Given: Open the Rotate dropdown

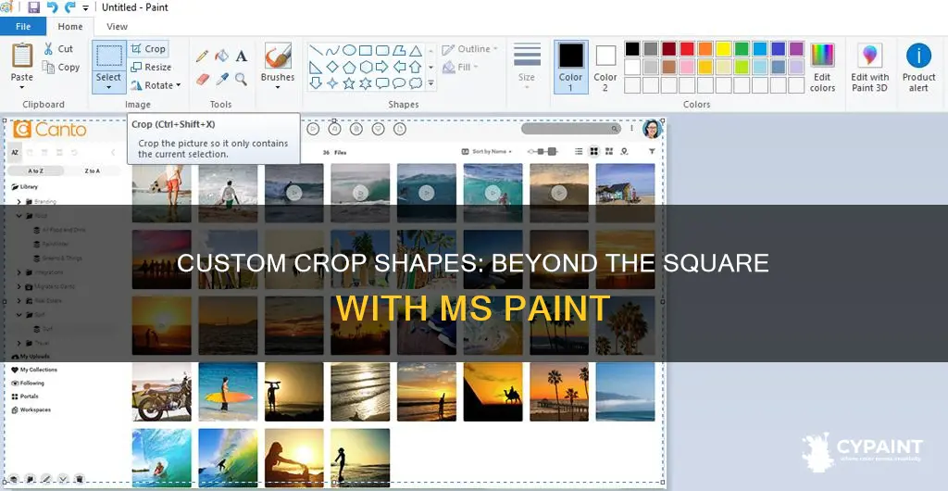Looking at the screenshot, I should click(x=156, y=85).
